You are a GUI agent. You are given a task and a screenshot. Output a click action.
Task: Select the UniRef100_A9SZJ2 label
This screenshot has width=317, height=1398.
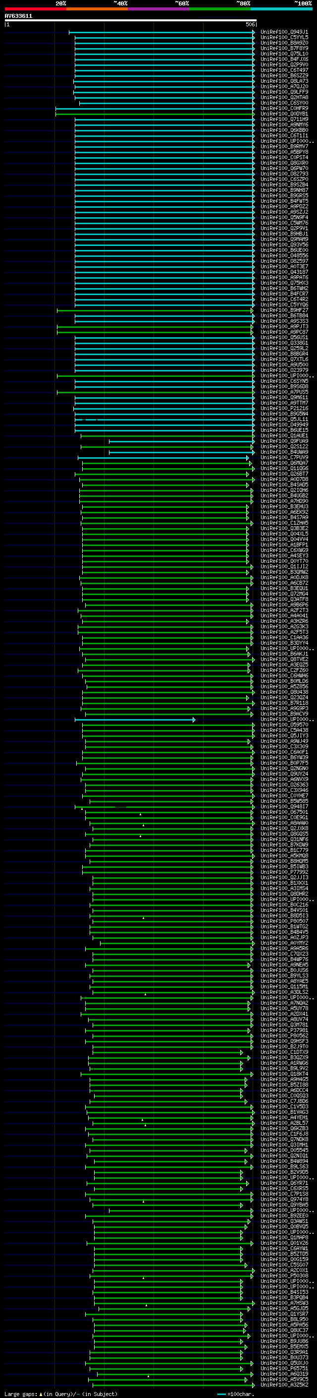[x=284, y=212]
